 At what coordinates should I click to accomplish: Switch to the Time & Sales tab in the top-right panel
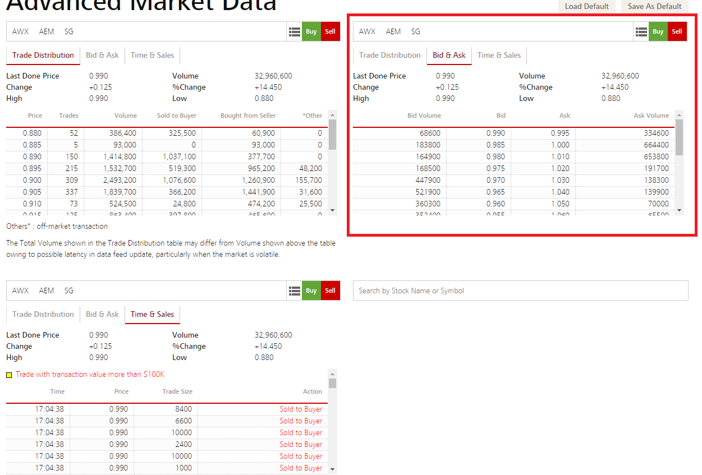499,56
